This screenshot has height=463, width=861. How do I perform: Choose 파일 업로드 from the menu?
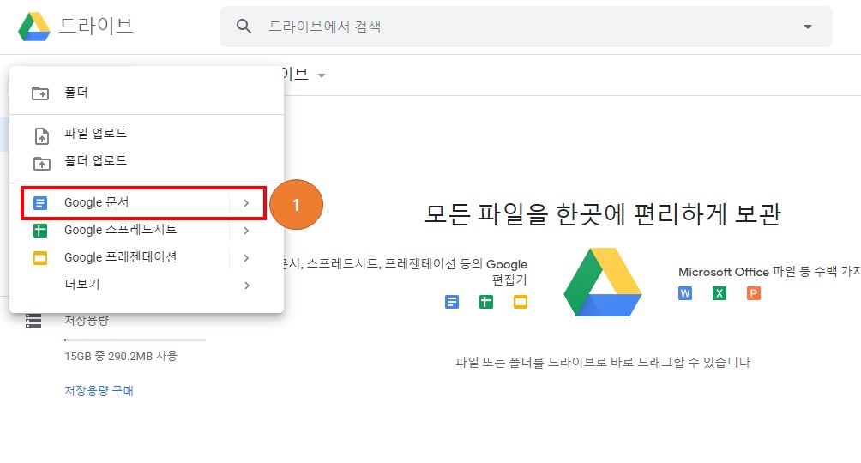147,134
